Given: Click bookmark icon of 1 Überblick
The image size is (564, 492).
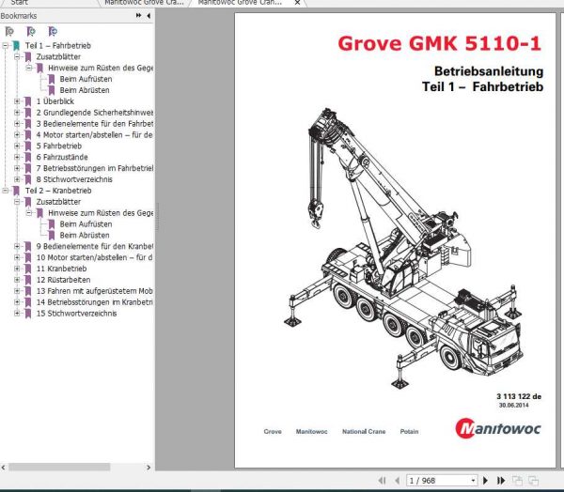Looking at the screenshot, I should coord(27,101).
